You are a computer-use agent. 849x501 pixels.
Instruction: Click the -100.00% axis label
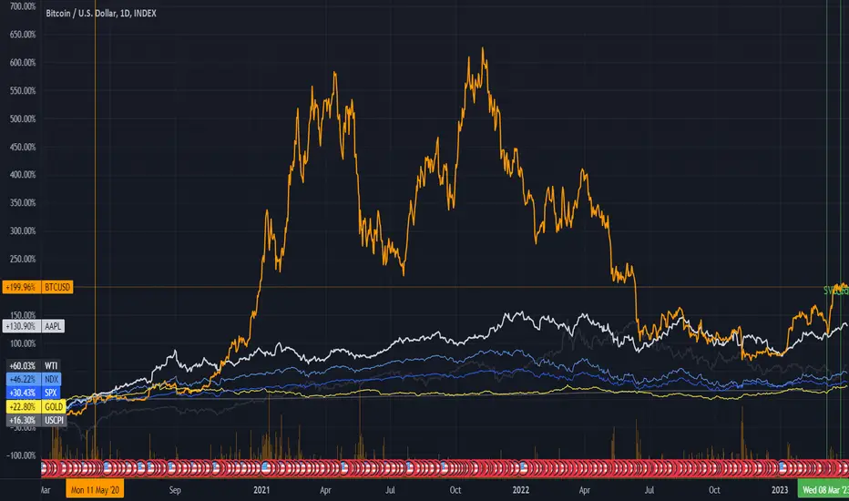(x=21, y=455)
